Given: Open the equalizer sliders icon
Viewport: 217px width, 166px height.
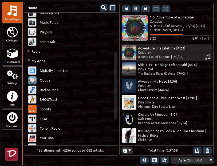Looking at the screenshot, I should (x=155, y=160).
